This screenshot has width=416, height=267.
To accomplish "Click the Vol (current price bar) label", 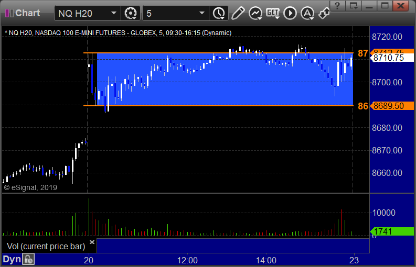I will point(46,247).
